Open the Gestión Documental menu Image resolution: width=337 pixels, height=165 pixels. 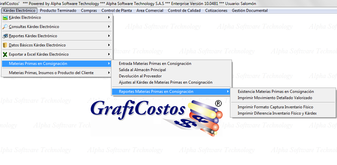coord(250,11)
